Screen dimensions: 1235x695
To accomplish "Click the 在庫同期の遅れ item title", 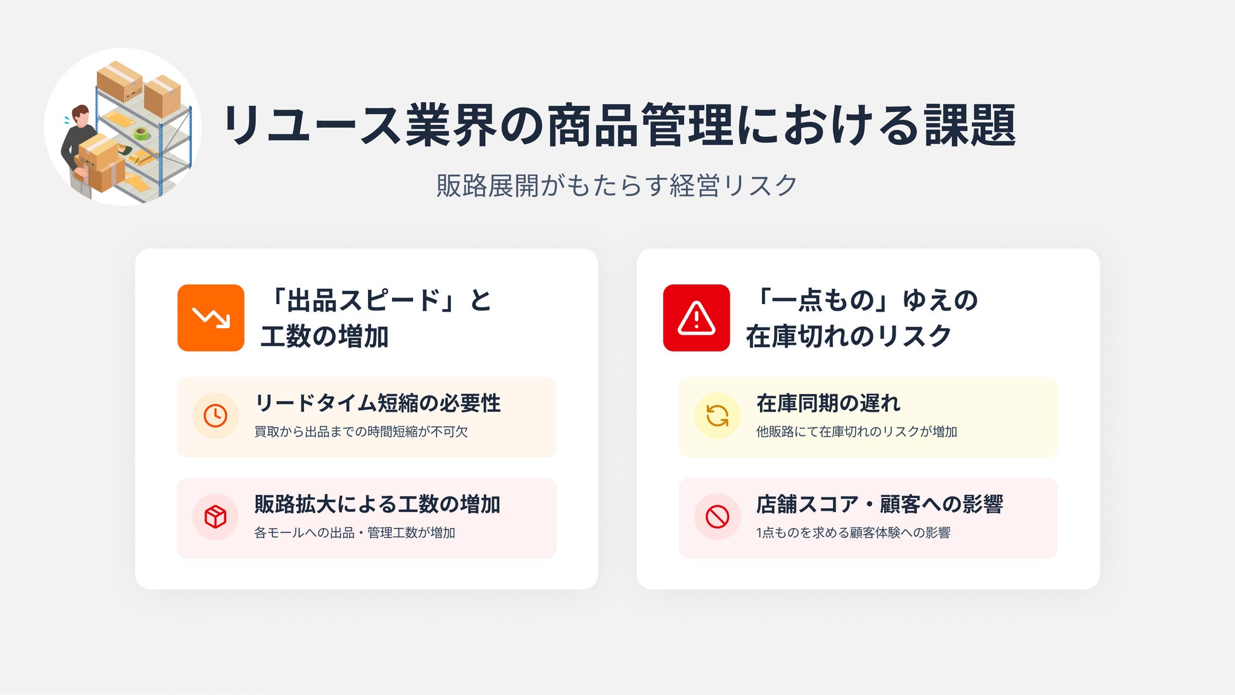I will click(828, 403).
